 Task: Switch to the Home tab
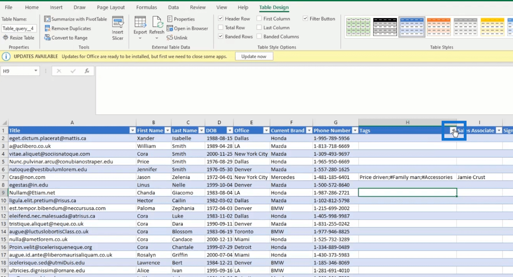(x=32, y=7)
